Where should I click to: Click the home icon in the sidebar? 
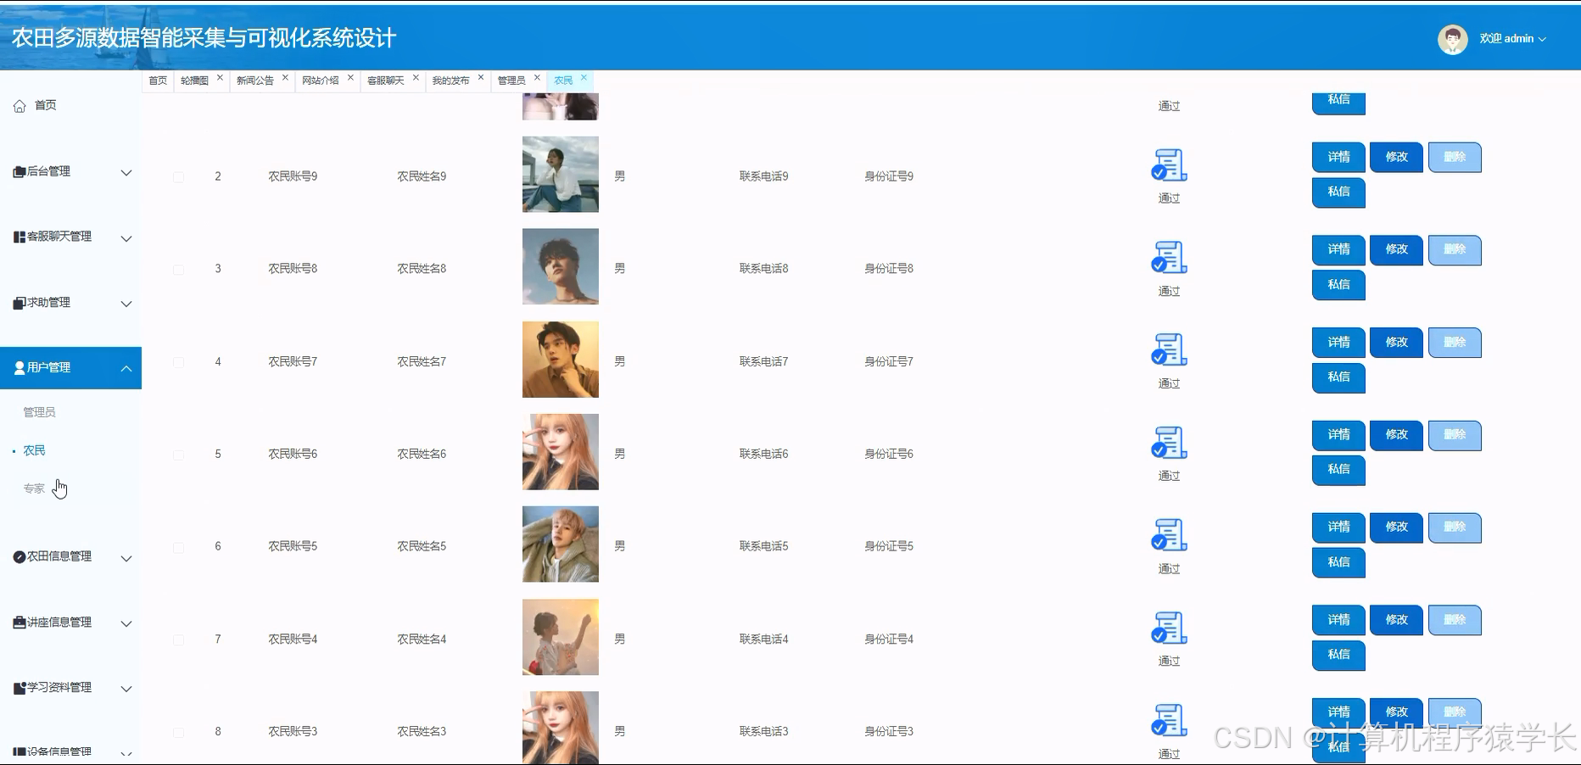tap(20, 106)
